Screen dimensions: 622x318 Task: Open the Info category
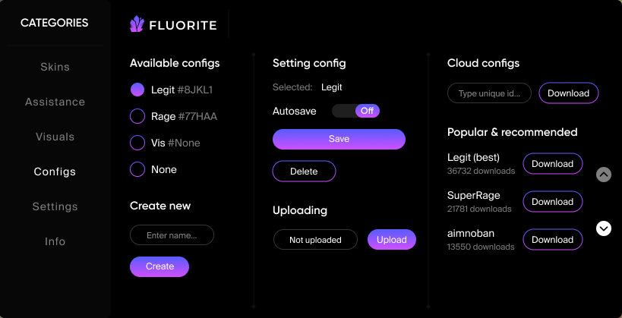click(55, 241)
